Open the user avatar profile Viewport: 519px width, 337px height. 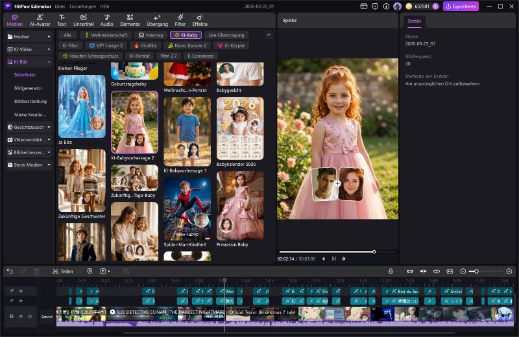[397, 6]
